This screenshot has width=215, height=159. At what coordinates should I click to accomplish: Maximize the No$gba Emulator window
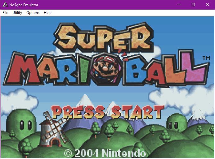pyautogui.click(x=193, y=5)
